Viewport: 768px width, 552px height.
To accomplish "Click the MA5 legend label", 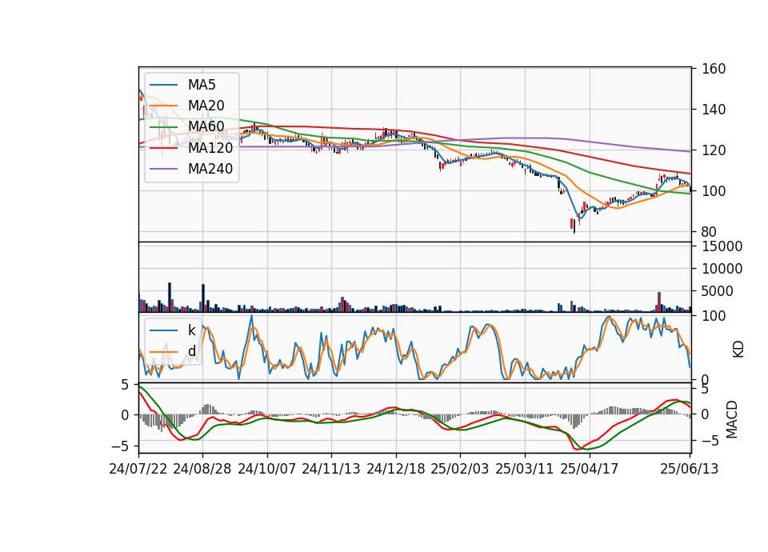I will [202, 85].
